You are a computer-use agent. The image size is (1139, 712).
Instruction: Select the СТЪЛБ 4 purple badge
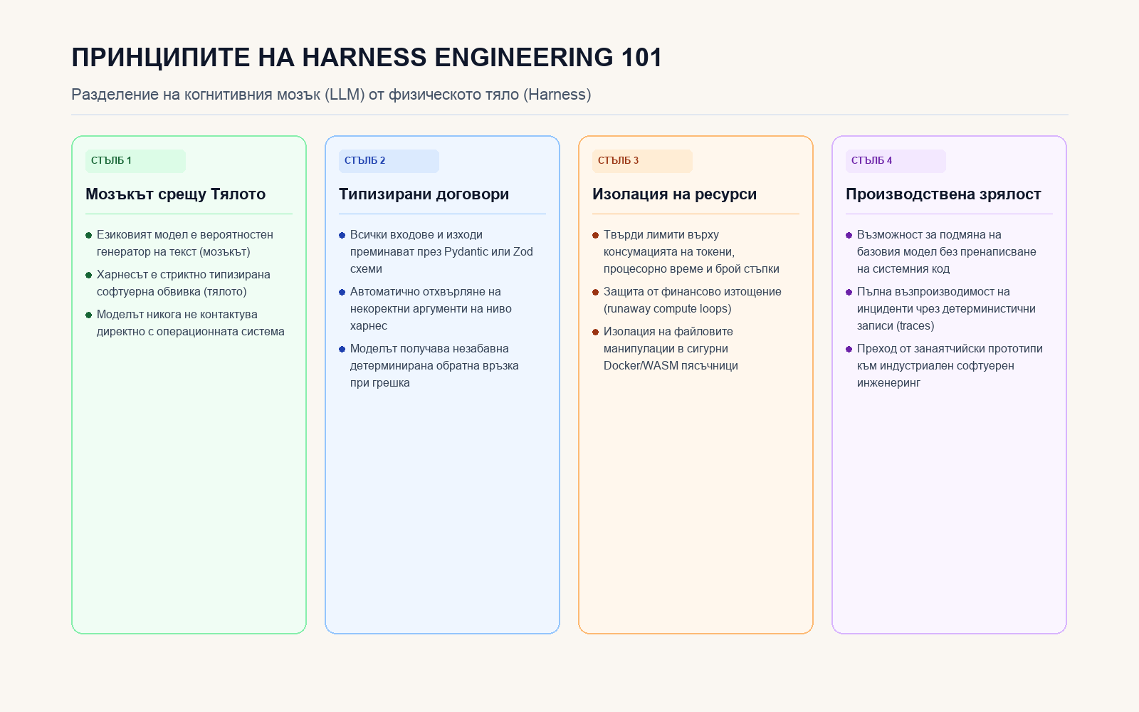(896, 161)
